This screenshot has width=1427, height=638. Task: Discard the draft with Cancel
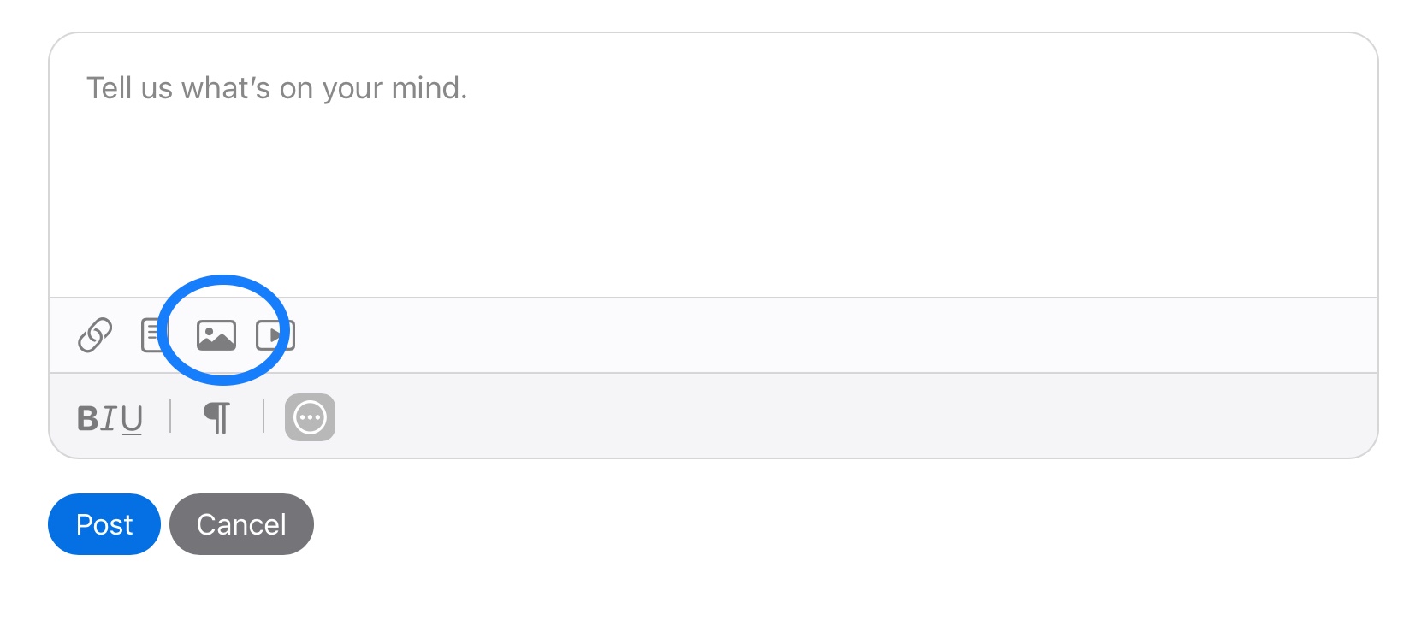[241, 524]
